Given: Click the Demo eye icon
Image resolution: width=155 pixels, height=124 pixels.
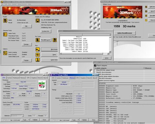Looking at the screenshot, I should (37, 55).
